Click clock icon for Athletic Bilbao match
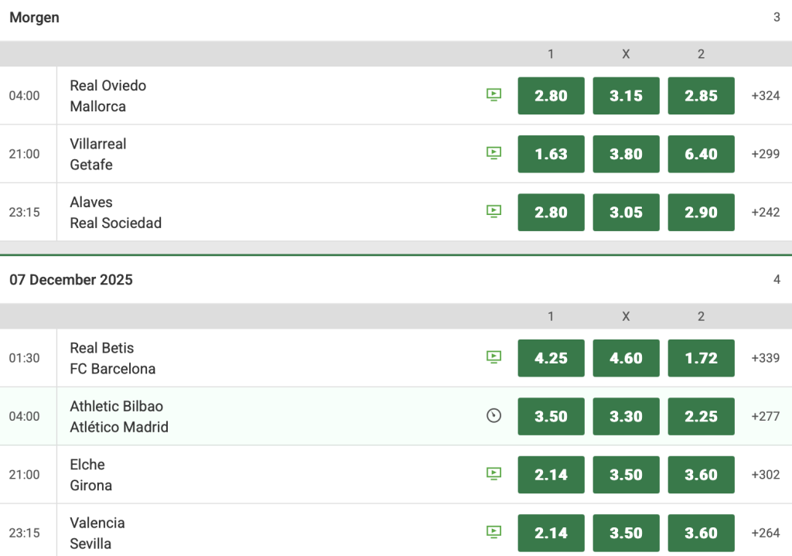The height and width of the screenshot is (556, 792). coord(493,416)
